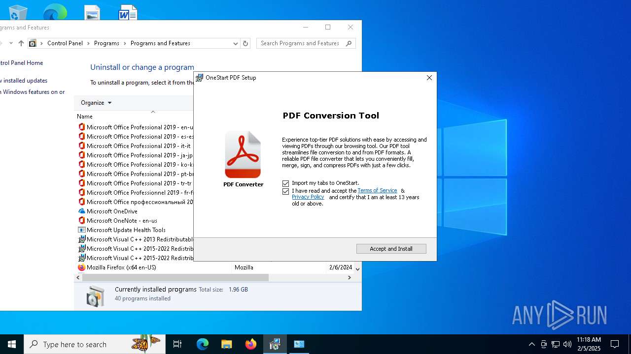Open the Privacy Policy link

308,197
